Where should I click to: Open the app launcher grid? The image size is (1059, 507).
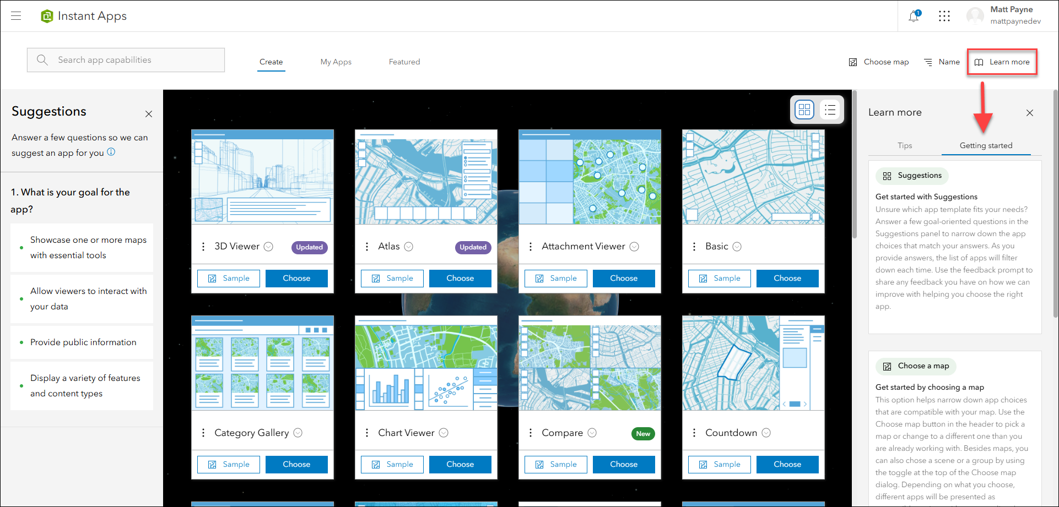[944, 16]
